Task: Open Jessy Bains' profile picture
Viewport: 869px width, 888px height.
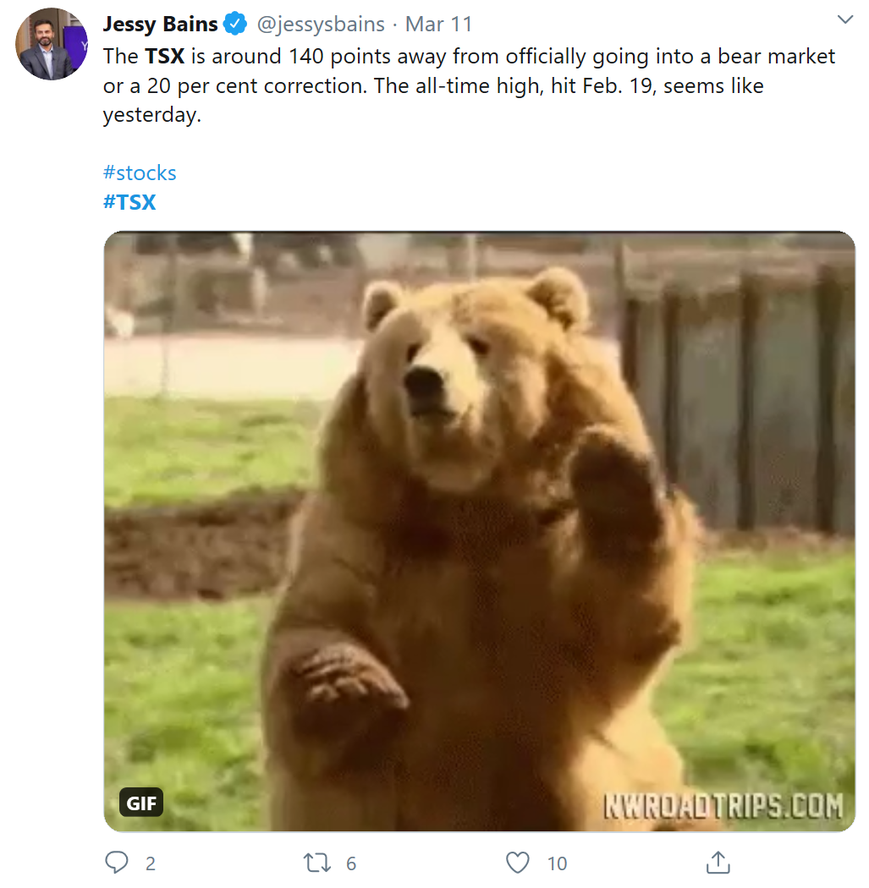Action: pos(52,44)
